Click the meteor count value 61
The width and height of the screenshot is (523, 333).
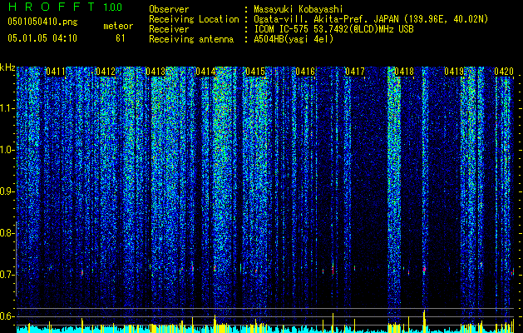point(121,38)
